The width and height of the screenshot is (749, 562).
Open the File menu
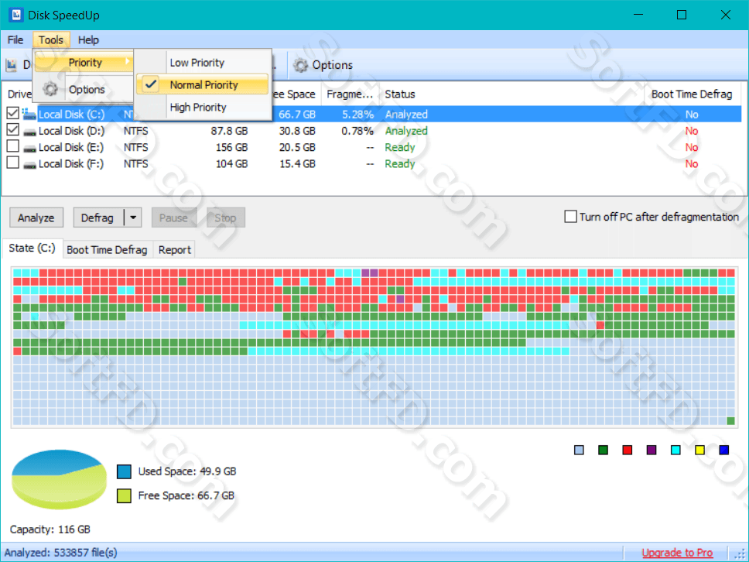pos(15,39)
